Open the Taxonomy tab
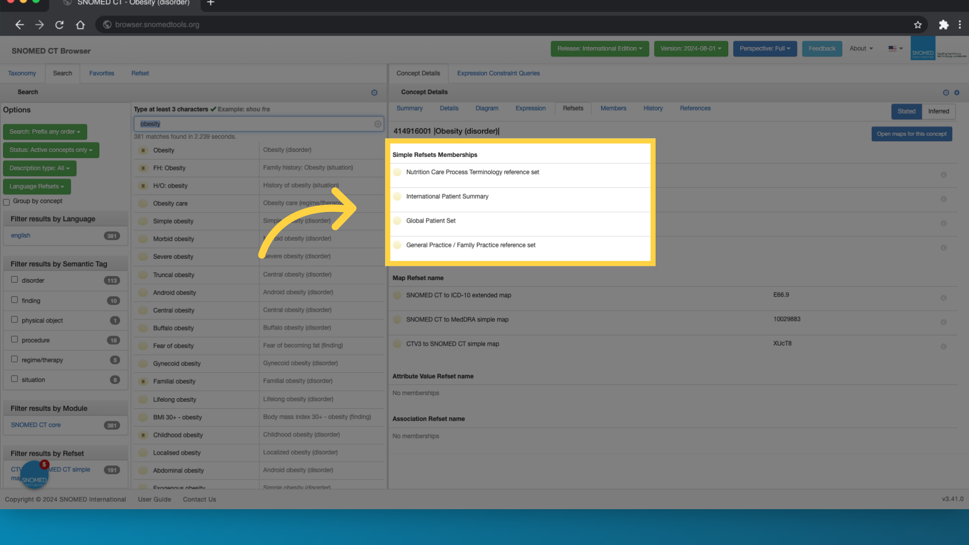Viewport: 969px width, 545px height. pos(22,74)
